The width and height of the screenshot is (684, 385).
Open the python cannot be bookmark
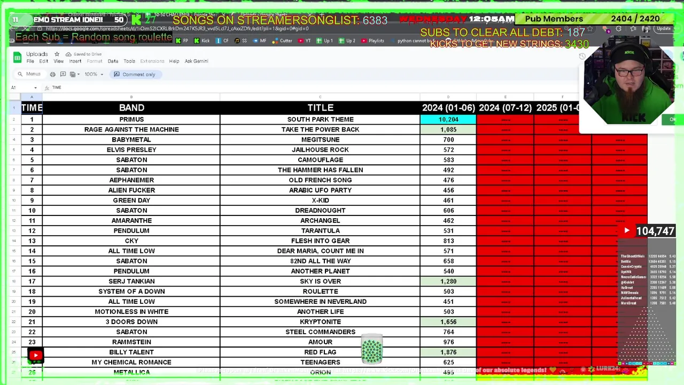415,41
